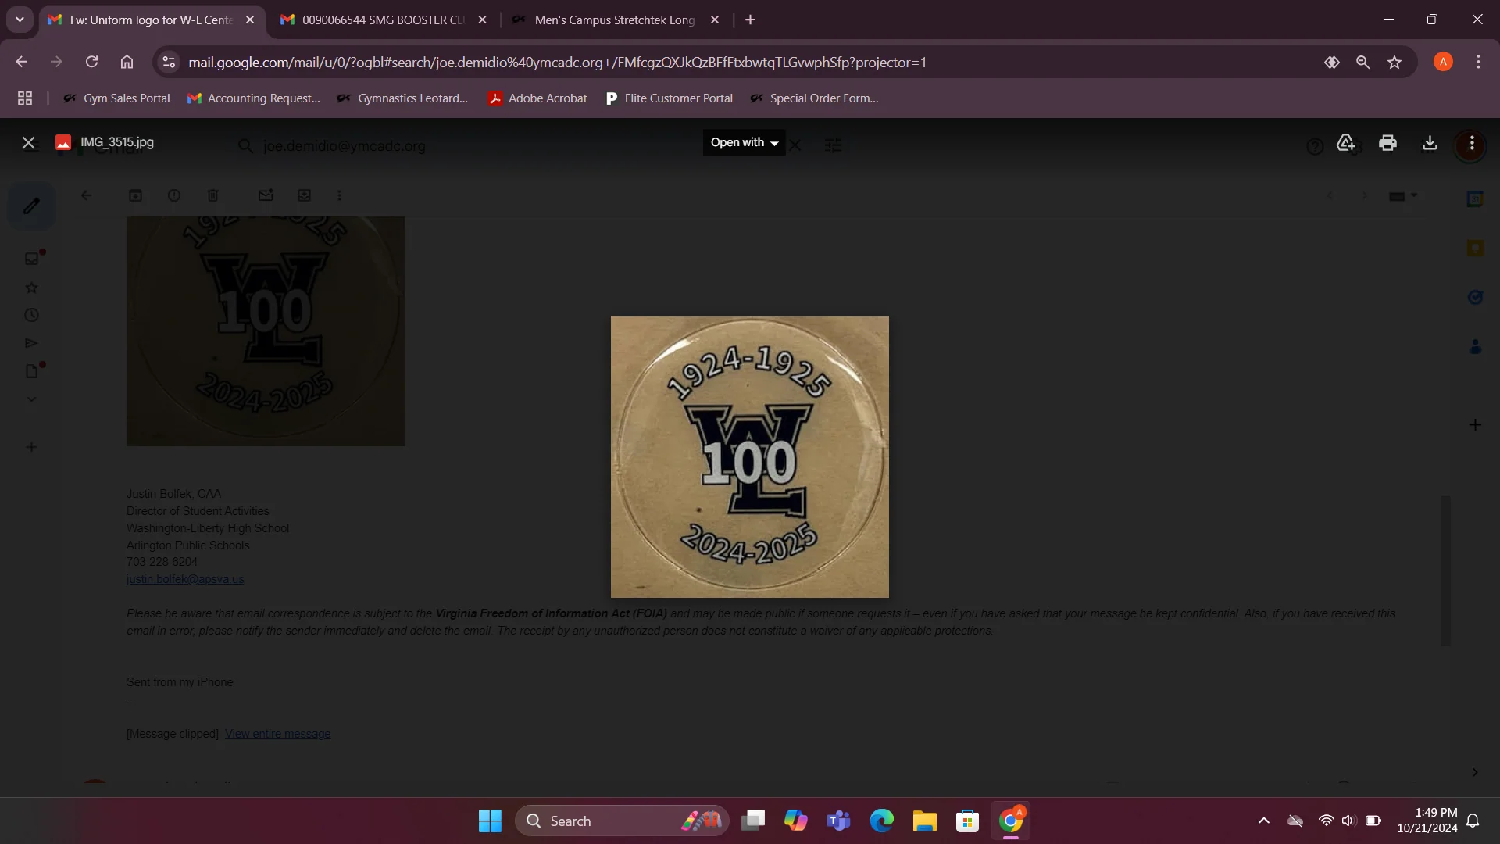Screen dimensions: 1500x844
Task: Open more actions menu in preview
Action: tap(1472, 144)
